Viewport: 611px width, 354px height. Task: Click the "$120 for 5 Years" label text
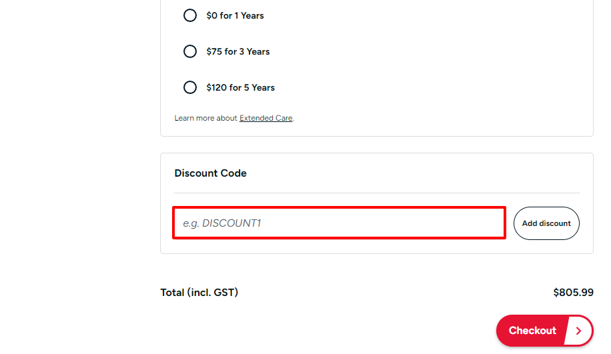click(240, 87)
